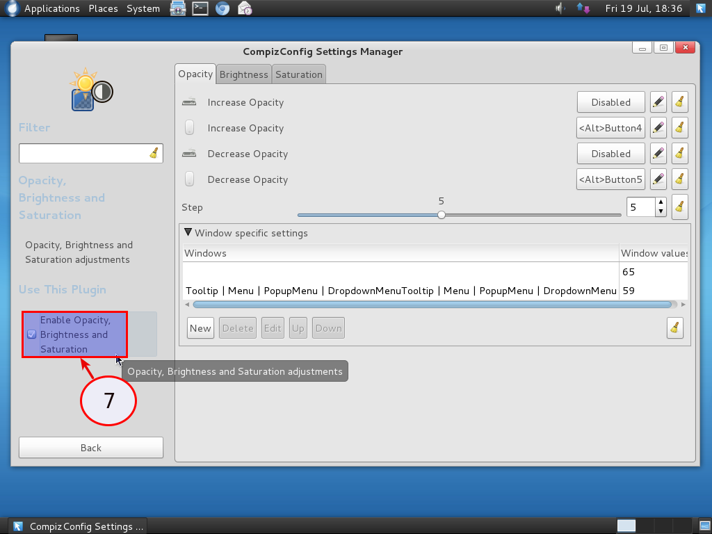Click the mouse icon beside Increase Opacity
The height and width of the screenshot is (534, 712).
coord(189,128)
